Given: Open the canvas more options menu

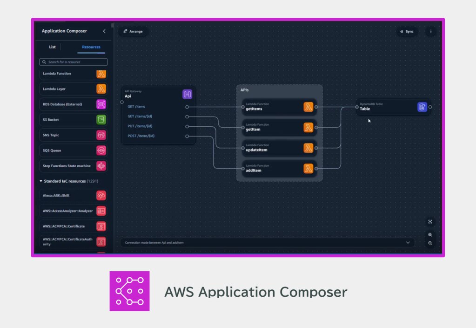Looking at the screenshot, I should click(x=430, y=31).
